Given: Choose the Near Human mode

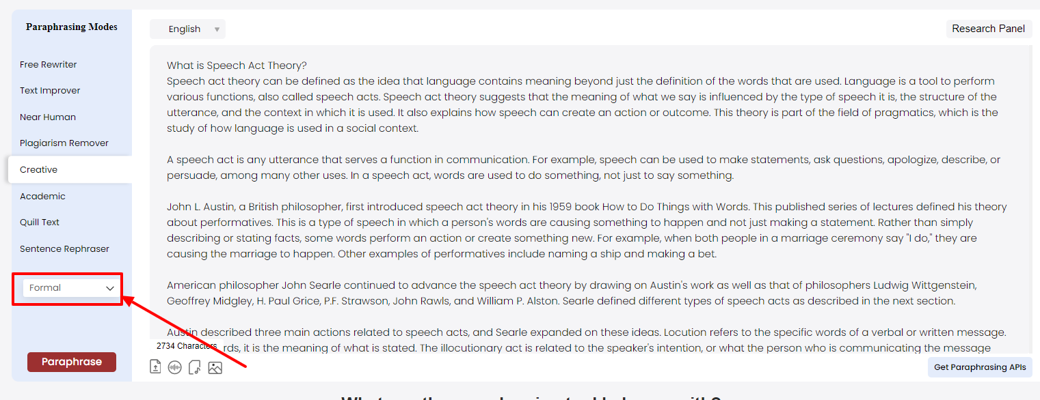Looking at the screenshot, I should coord(48,117).
